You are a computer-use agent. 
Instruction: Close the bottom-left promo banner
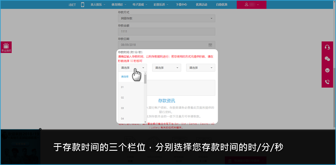pos(40,129)
